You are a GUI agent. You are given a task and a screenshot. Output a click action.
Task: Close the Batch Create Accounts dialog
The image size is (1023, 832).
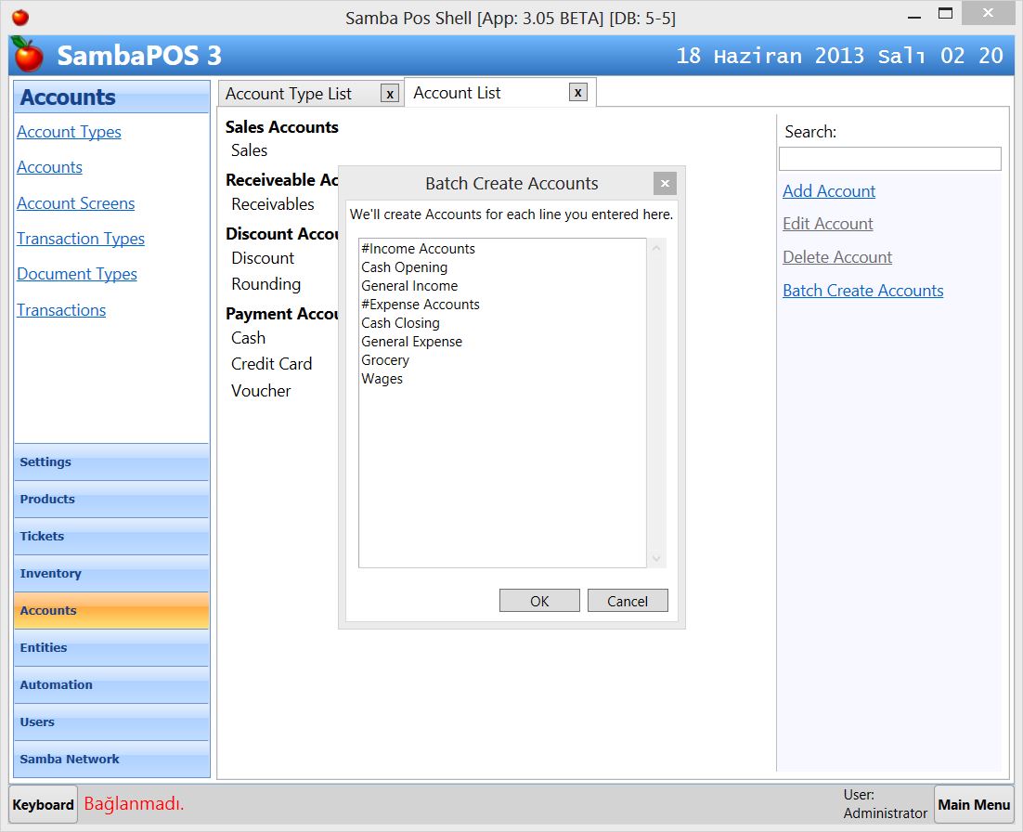pos(665,183)
